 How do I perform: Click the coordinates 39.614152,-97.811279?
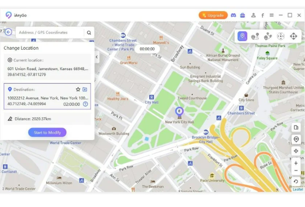click(27, 74)
